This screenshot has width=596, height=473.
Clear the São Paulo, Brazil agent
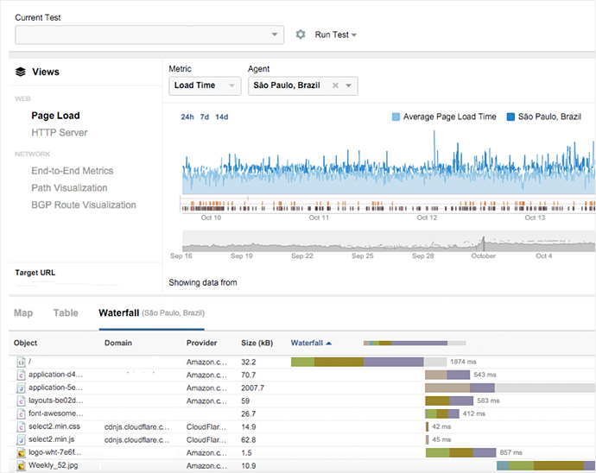coord(335,85)
